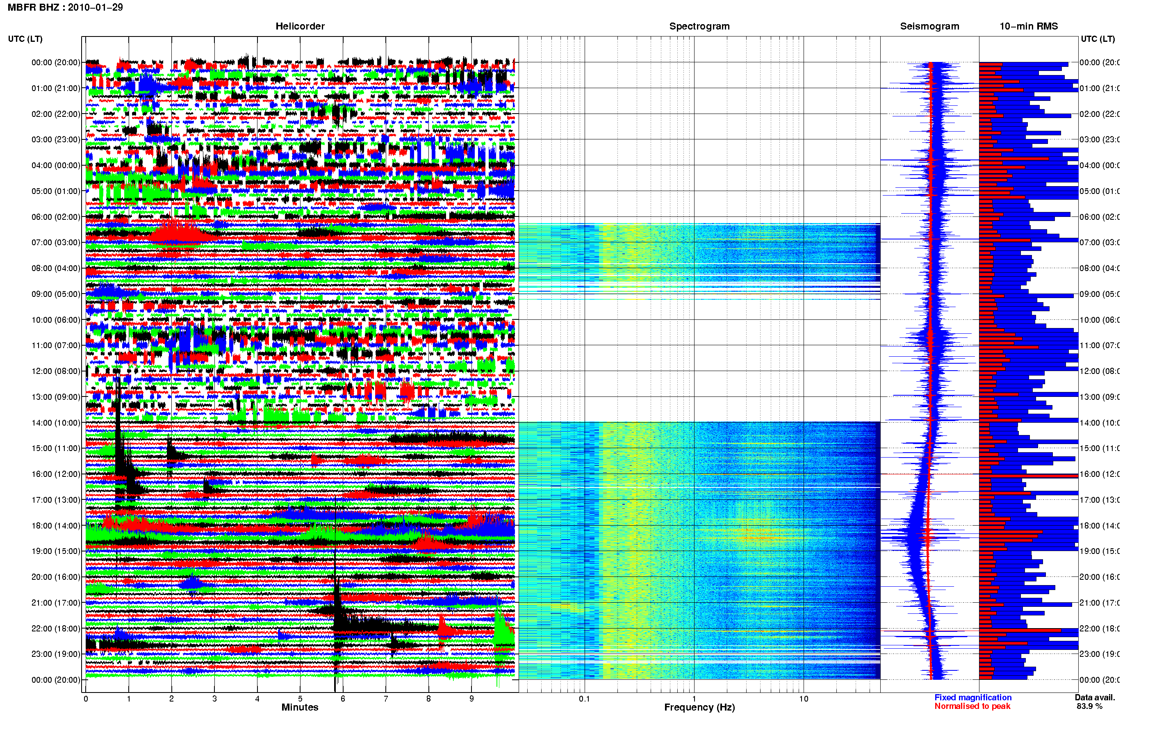The image size is (1166, 729).
Task: Click the left time label '11:00 (07:00)'
Action: tap(56, 345)
